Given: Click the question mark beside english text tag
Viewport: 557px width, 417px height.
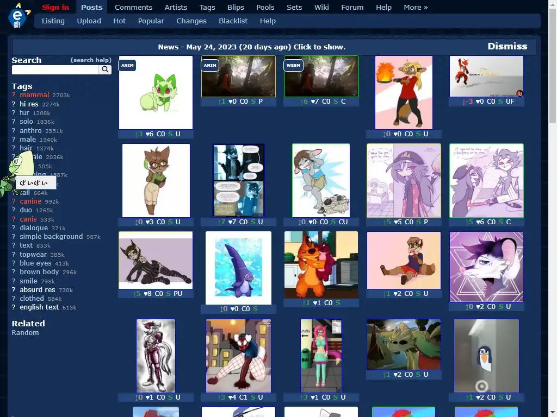Looking at the screenshot, I should pyautogui.click(x=14, y=307).
